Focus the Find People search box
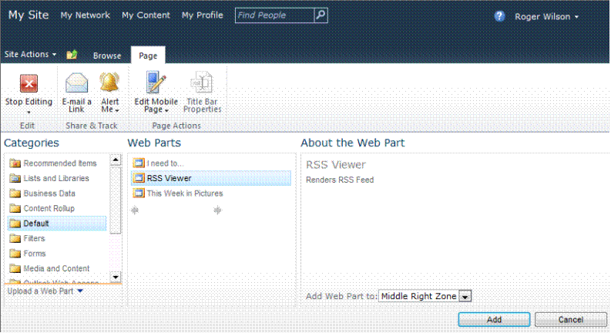Image resolution: width=611 pixels, height=333 pixels. pos(274,15)
